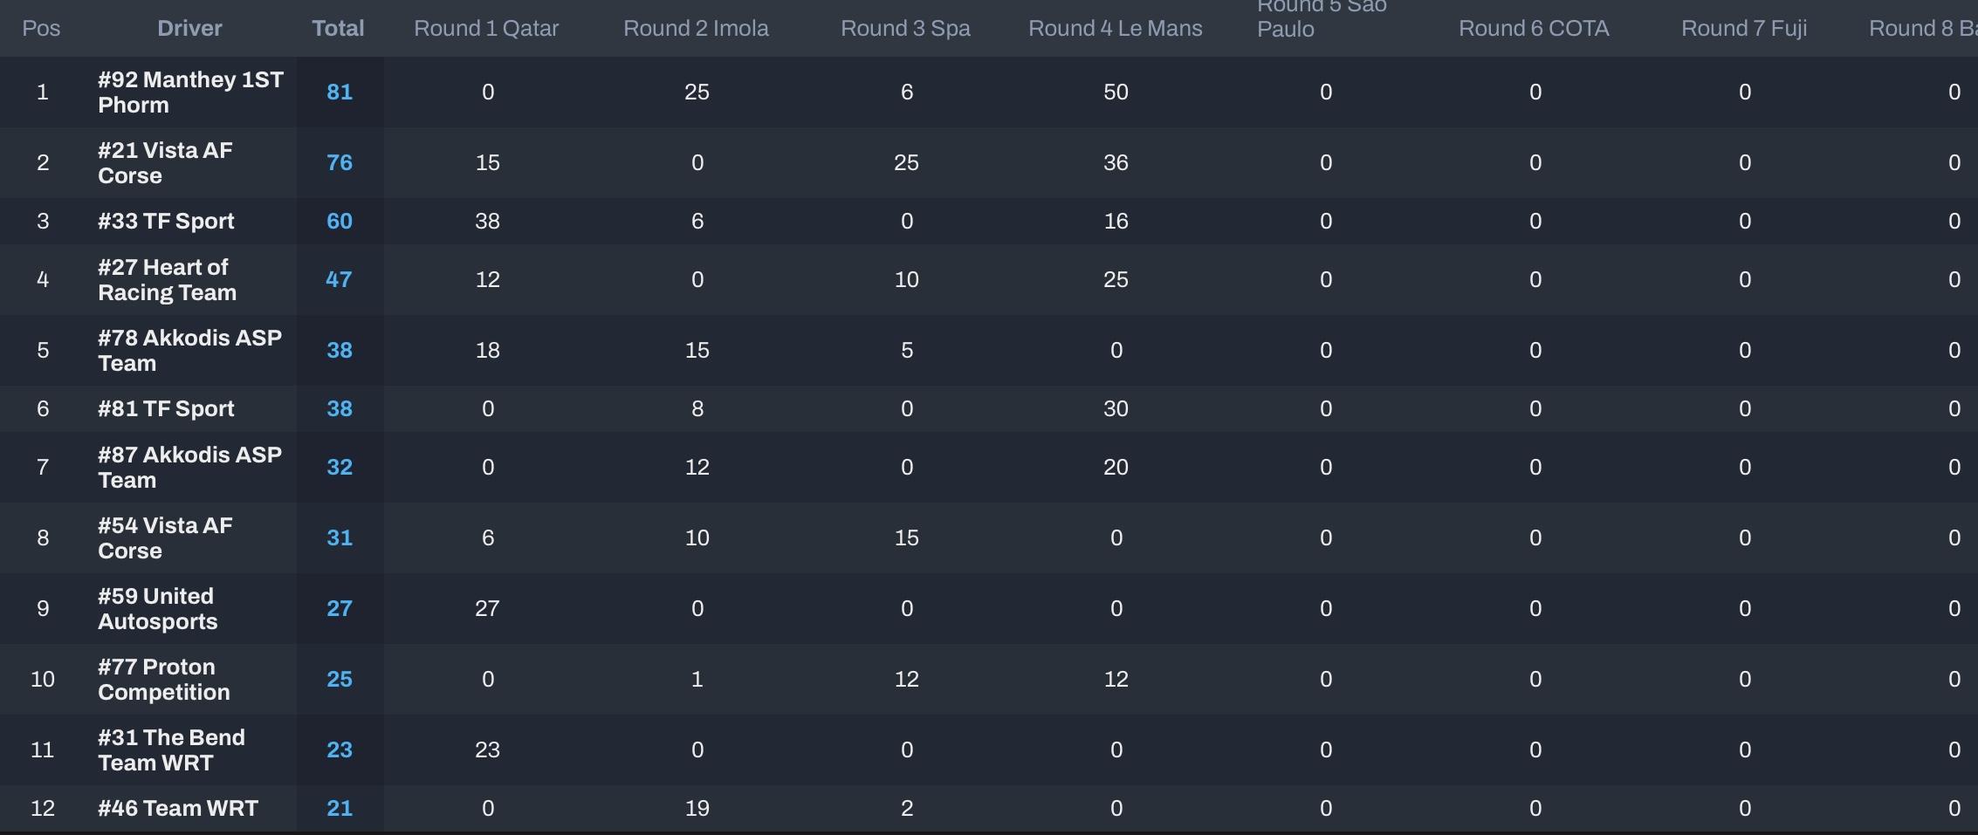Click the Driver column header

[x=189, y=28]
